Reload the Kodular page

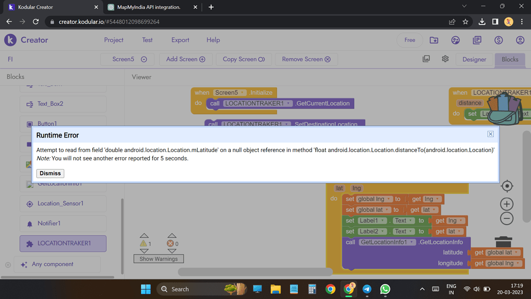[x=36, y=22]
